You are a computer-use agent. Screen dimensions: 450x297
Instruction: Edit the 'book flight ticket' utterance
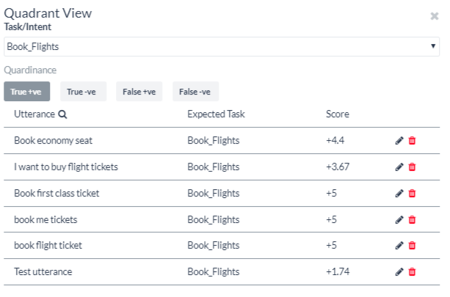pos(399,246)
